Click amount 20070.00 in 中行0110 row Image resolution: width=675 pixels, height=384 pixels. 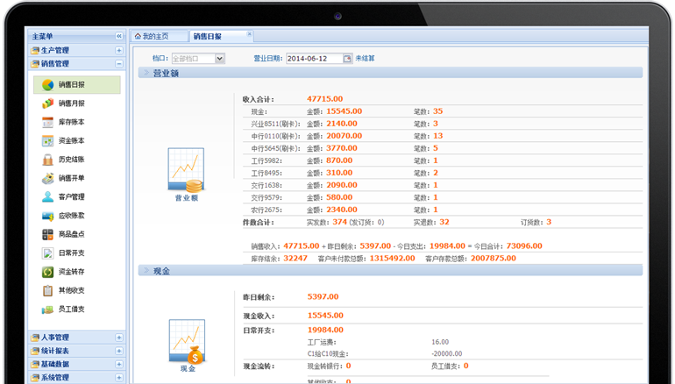coord(344,136)
